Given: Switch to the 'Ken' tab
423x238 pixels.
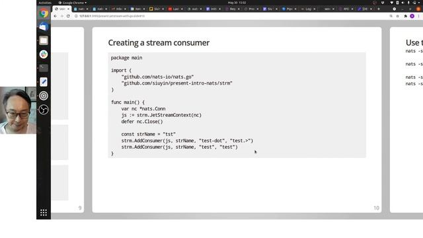Looking at the screenshot, I should tap(137, 9).
